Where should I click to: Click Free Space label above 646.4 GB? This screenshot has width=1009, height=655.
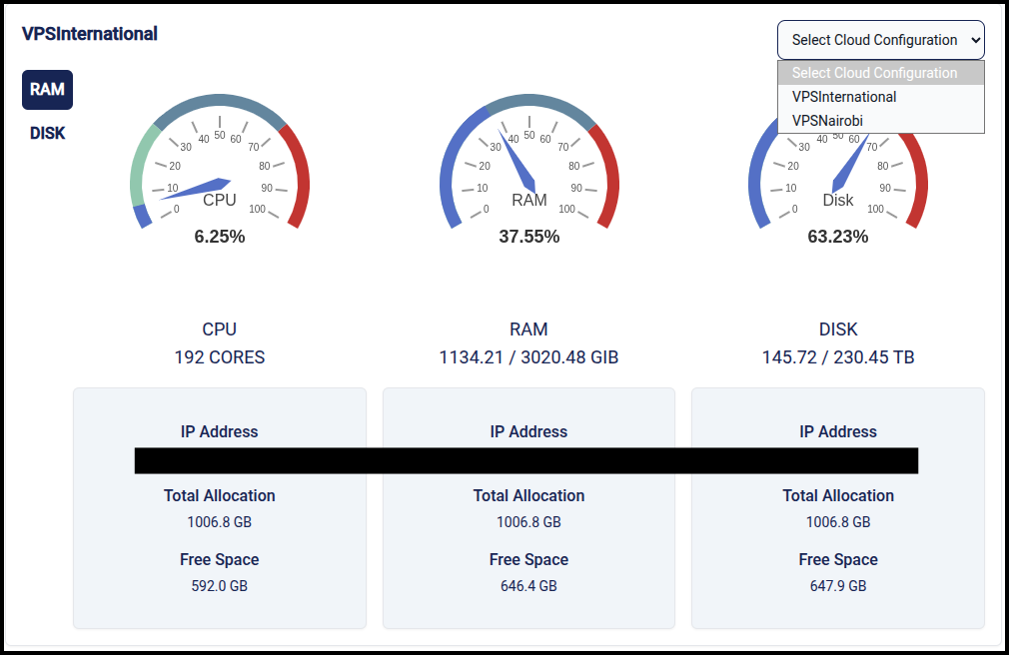[528, 560]
